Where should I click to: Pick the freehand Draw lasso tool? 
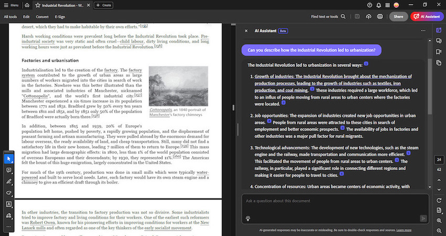(8, 193)
